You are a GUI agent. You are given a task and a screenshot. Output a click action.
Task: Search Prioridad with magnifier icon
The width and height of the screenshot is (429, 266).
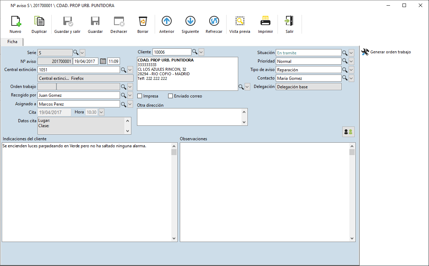pyautogui.click(x=345, y=61)
